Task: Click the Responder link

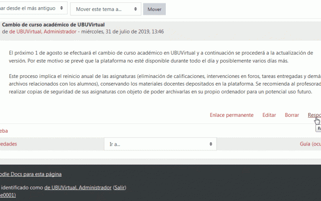Action: coord(314,115)
